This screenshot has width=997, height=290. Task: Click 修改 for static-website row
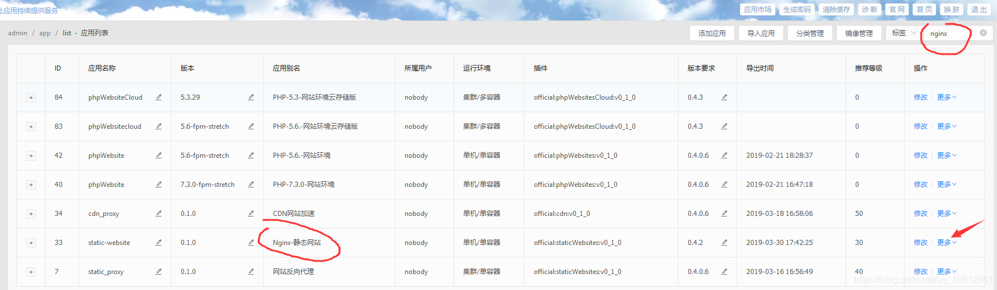(x=921, y=243)
